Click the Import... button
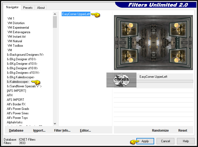198x147 pixels. coord(39,131)
